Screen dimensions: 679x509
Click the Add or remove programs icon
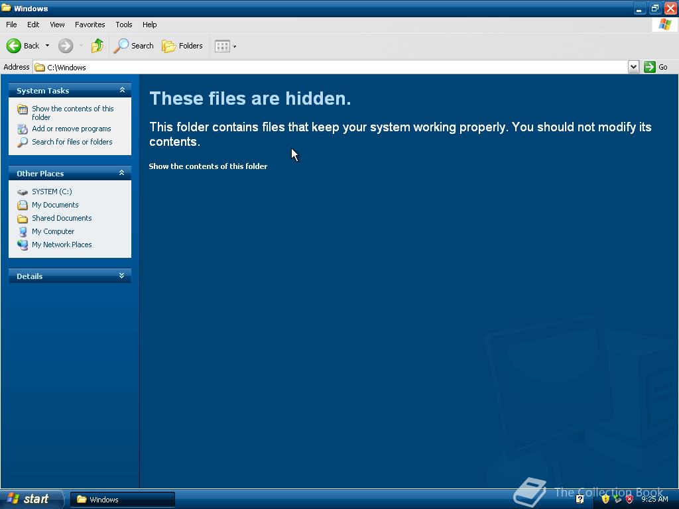(x=23, y=129)
